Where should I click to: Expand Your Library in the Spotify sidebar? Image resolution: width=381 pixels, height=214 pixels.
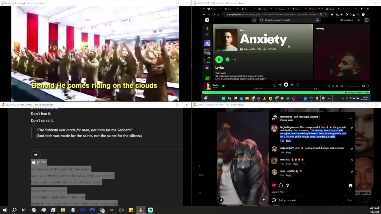tap(207, 29)
